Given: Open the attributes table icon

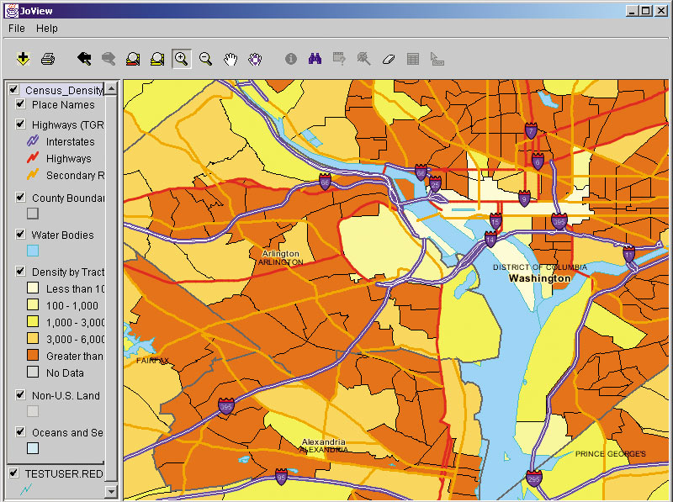Looking at the screenshot, I should [412, 58].
